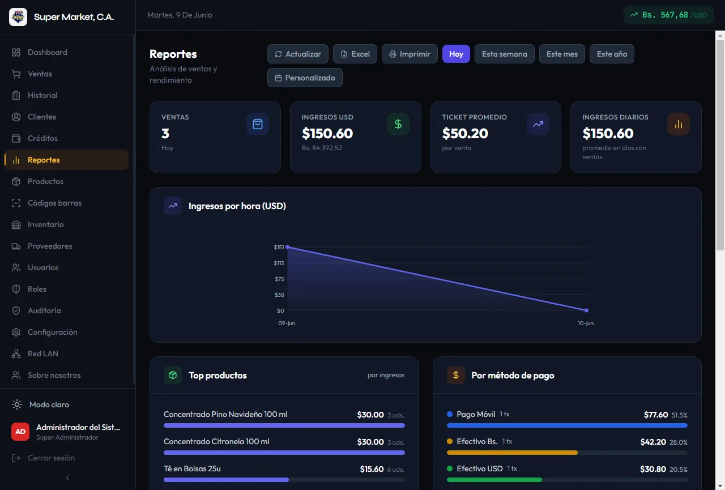Click the dollar icon beside Por método de pago
The width and height of the screenshot is (725, 490).
456,375
